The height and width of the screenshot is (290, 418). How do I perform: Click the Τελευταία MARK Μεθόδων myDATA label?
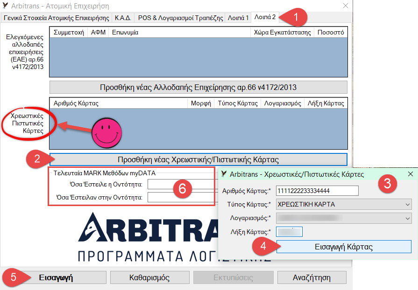click(105, 173)
